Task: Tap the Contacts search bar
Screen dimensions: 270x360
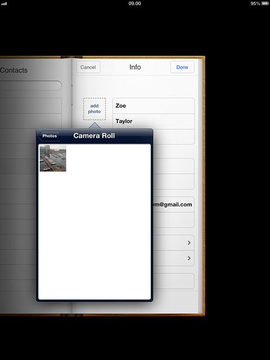Action: tap(30, 85)
